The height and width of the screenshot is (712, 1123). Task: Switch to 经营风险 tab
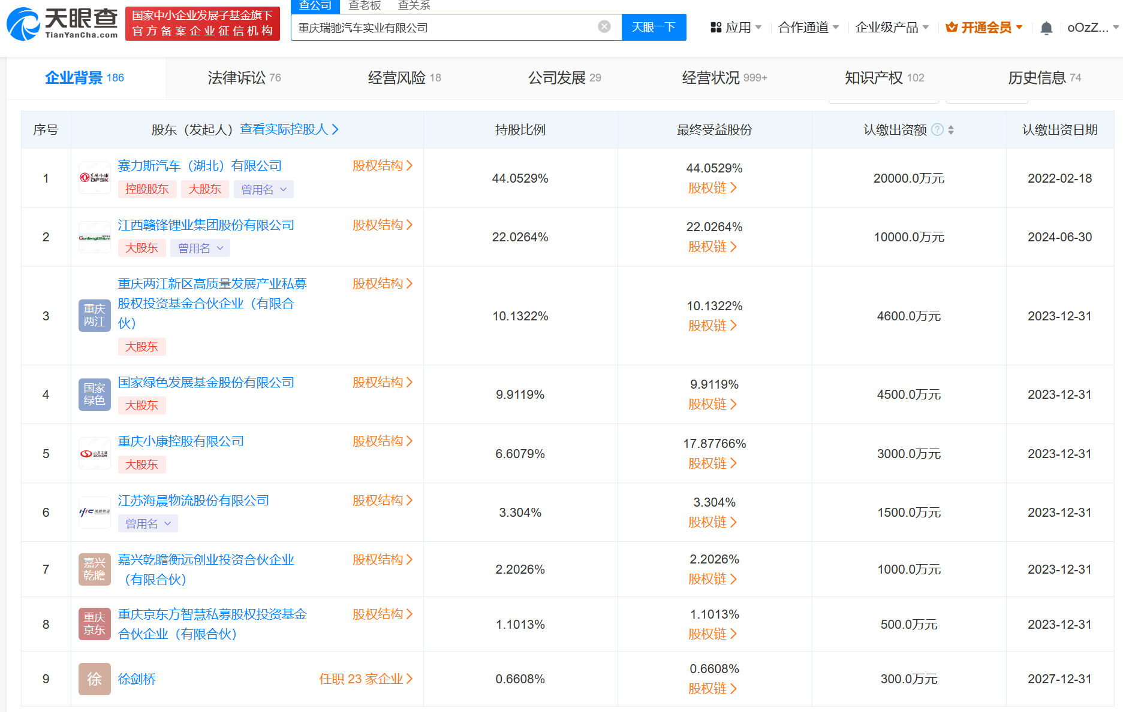[405, 78]
